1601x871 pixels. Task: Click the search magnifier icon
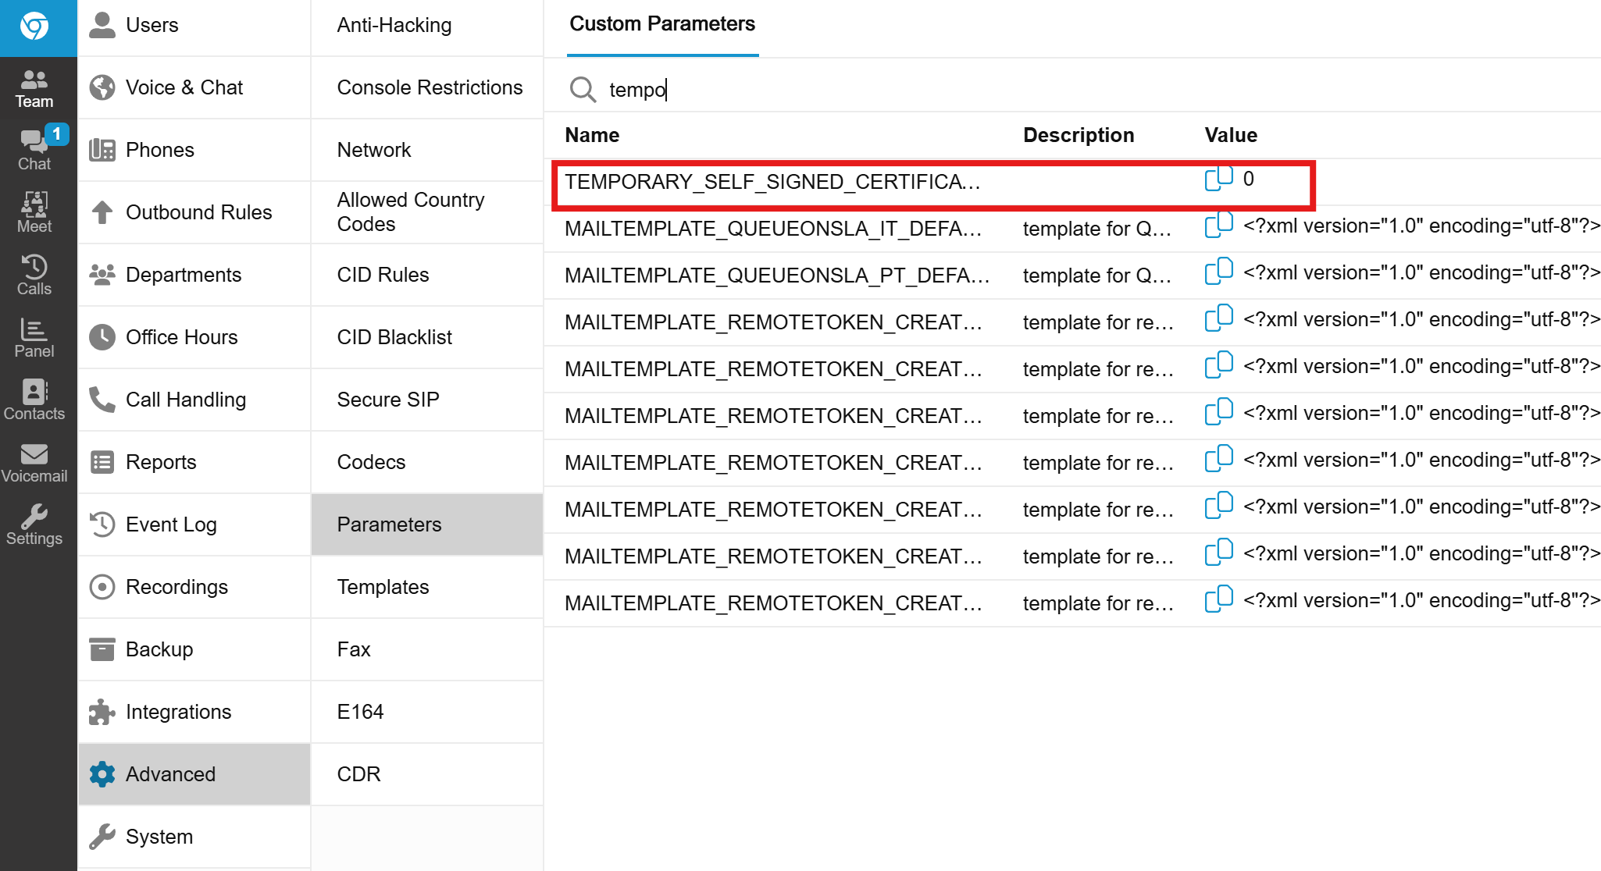pos(582,90)
